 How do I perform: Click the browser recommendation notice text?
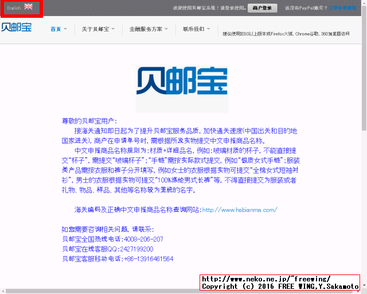pos(286,34)
